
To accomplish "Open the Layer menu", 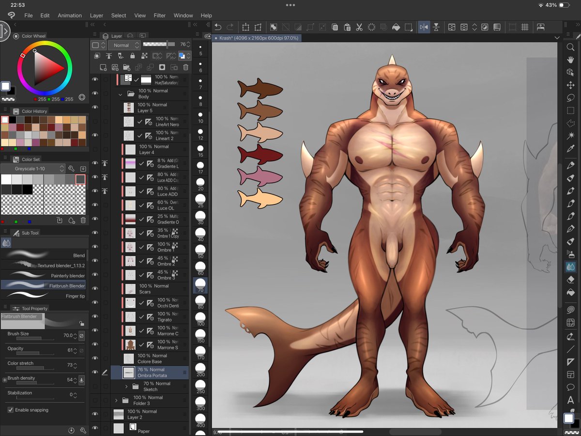I will tap(96, 16).
